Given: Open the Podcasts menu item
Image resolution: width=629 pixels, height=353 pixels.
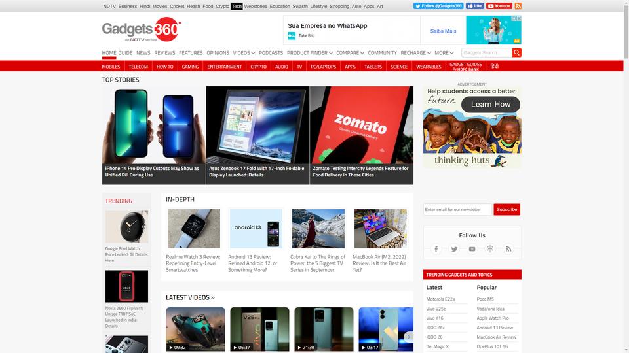Looking at the screenshot, I should [x=271, y=53].
